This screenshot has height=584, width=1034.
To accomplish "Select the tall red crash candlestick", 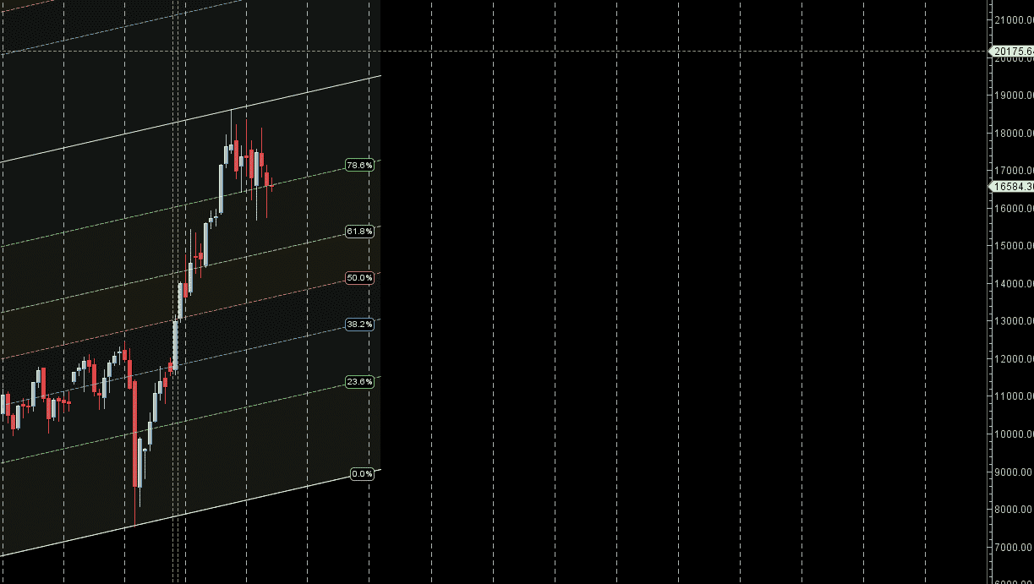I will point(135,431).
